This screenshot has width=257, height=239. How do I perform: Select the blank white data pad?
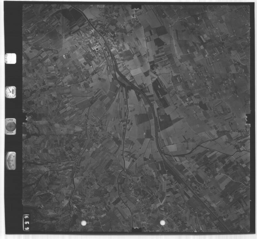(x=10, y=59)
